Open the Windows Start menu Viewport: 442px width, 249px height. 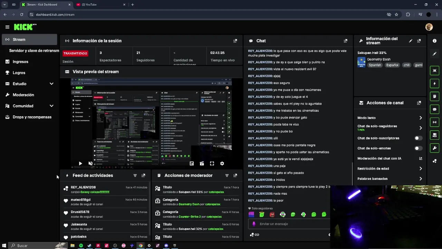(x=4, y=246)
